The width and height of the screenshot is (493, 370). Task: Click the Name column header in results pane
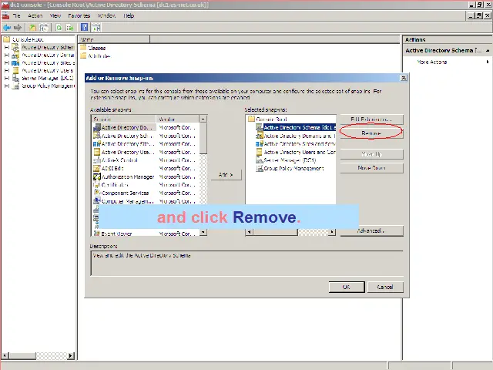click(115, 39)
